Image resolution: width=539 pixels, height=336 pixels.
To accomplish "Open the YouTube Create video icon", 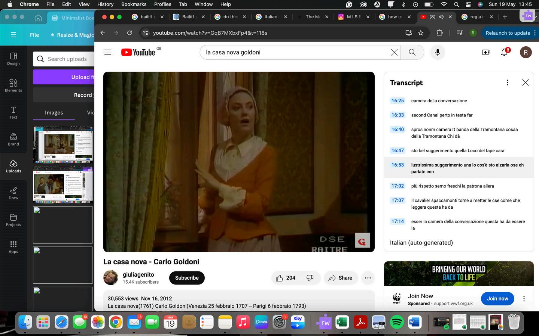I will pos(486,52).
